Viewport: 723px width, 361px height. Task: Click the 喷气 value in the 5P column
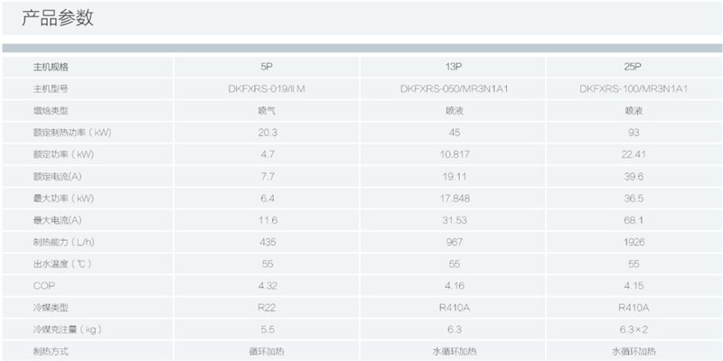pos(268,110)
